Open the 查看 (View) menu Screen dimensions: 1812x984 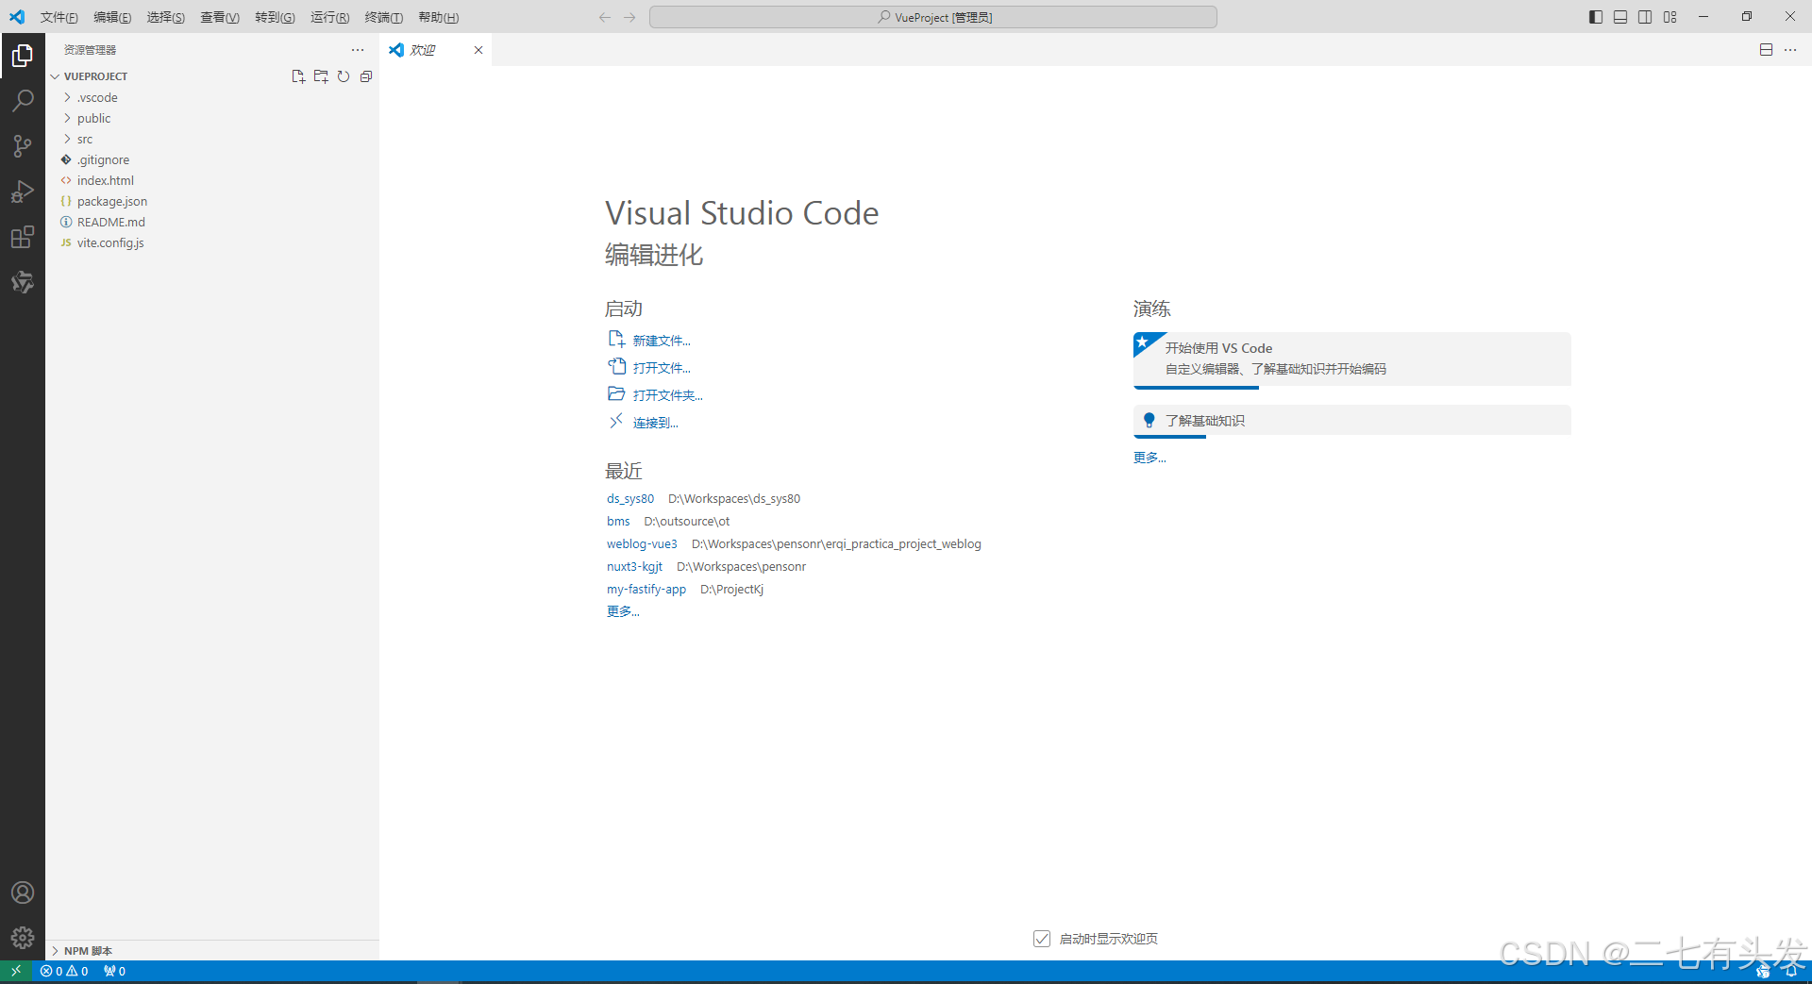220,17
